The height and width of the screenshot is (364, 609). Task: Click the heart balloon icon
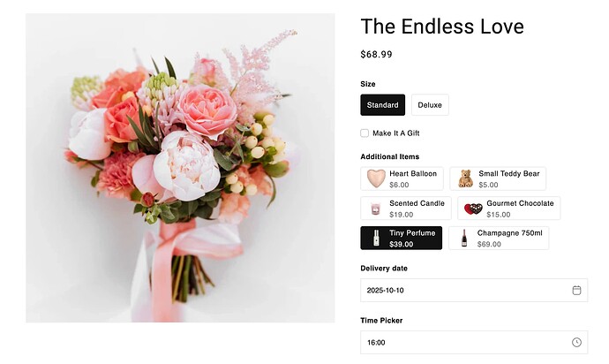(x=376, y=178)
